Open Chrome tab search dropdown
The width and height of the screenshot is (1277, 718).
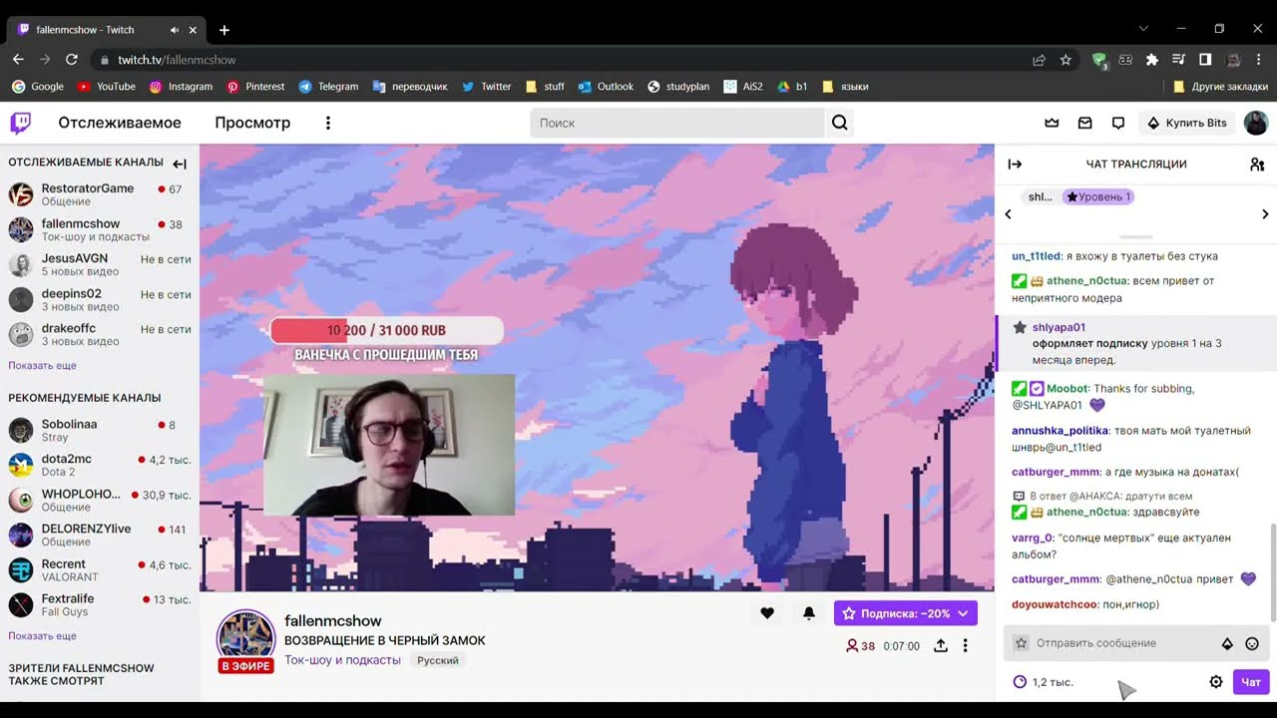1143,29
